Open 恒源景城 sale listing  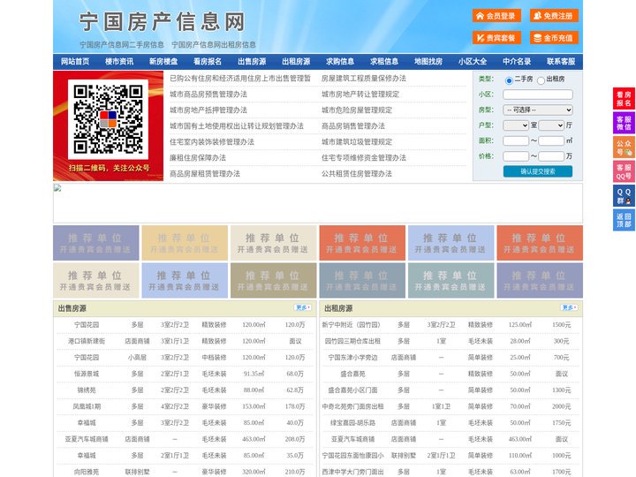click(87, 374)
